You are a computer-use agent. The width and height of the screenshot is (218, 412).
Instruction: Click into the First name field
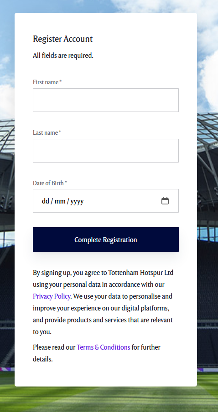point(105,100)
